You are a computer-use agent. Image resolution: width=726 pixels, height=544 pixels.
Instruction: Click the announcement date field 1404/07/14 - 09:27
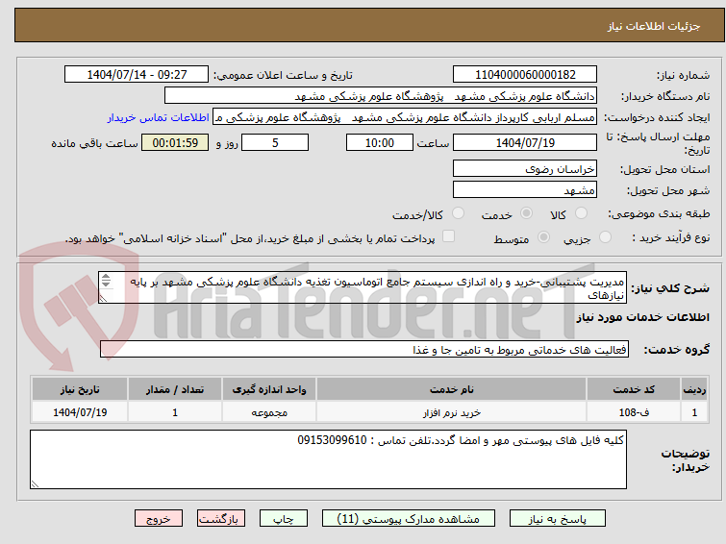(x=137, y=75)
